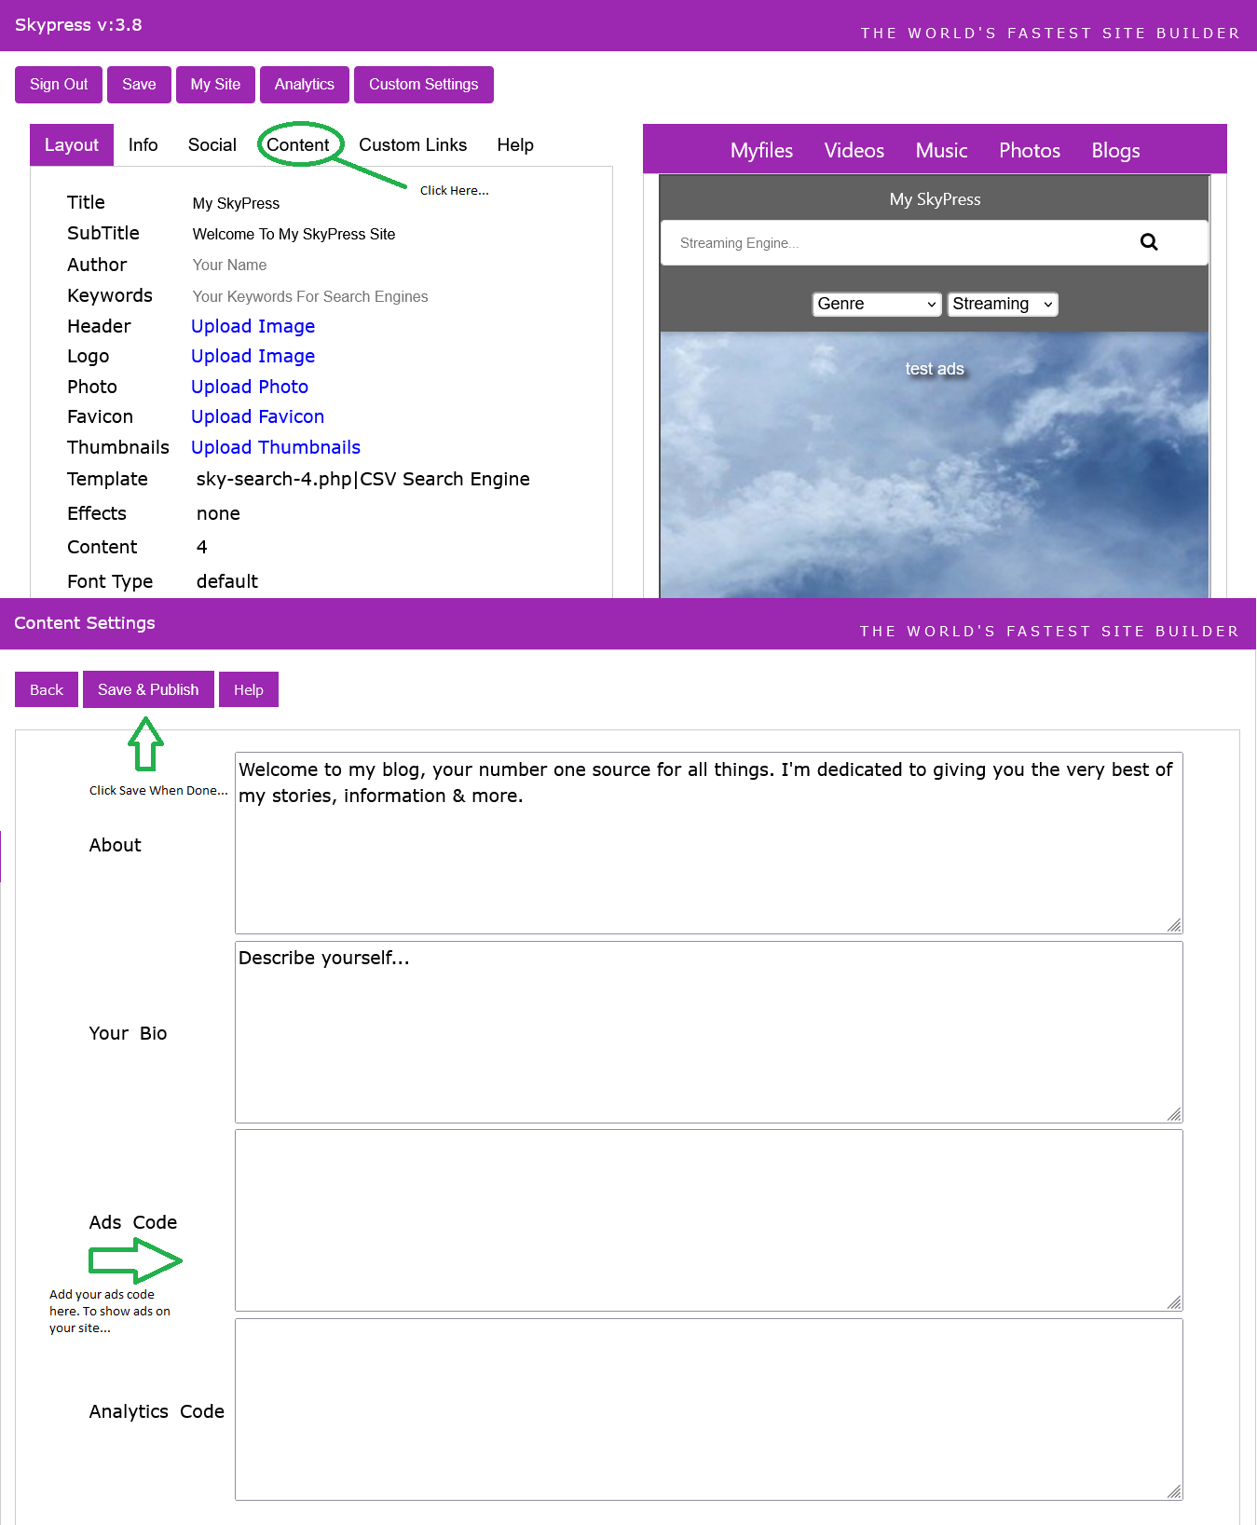Screen dimensions: 1257x1525
Task: Switch to the Custom Links tab
Action: point(413,145)
